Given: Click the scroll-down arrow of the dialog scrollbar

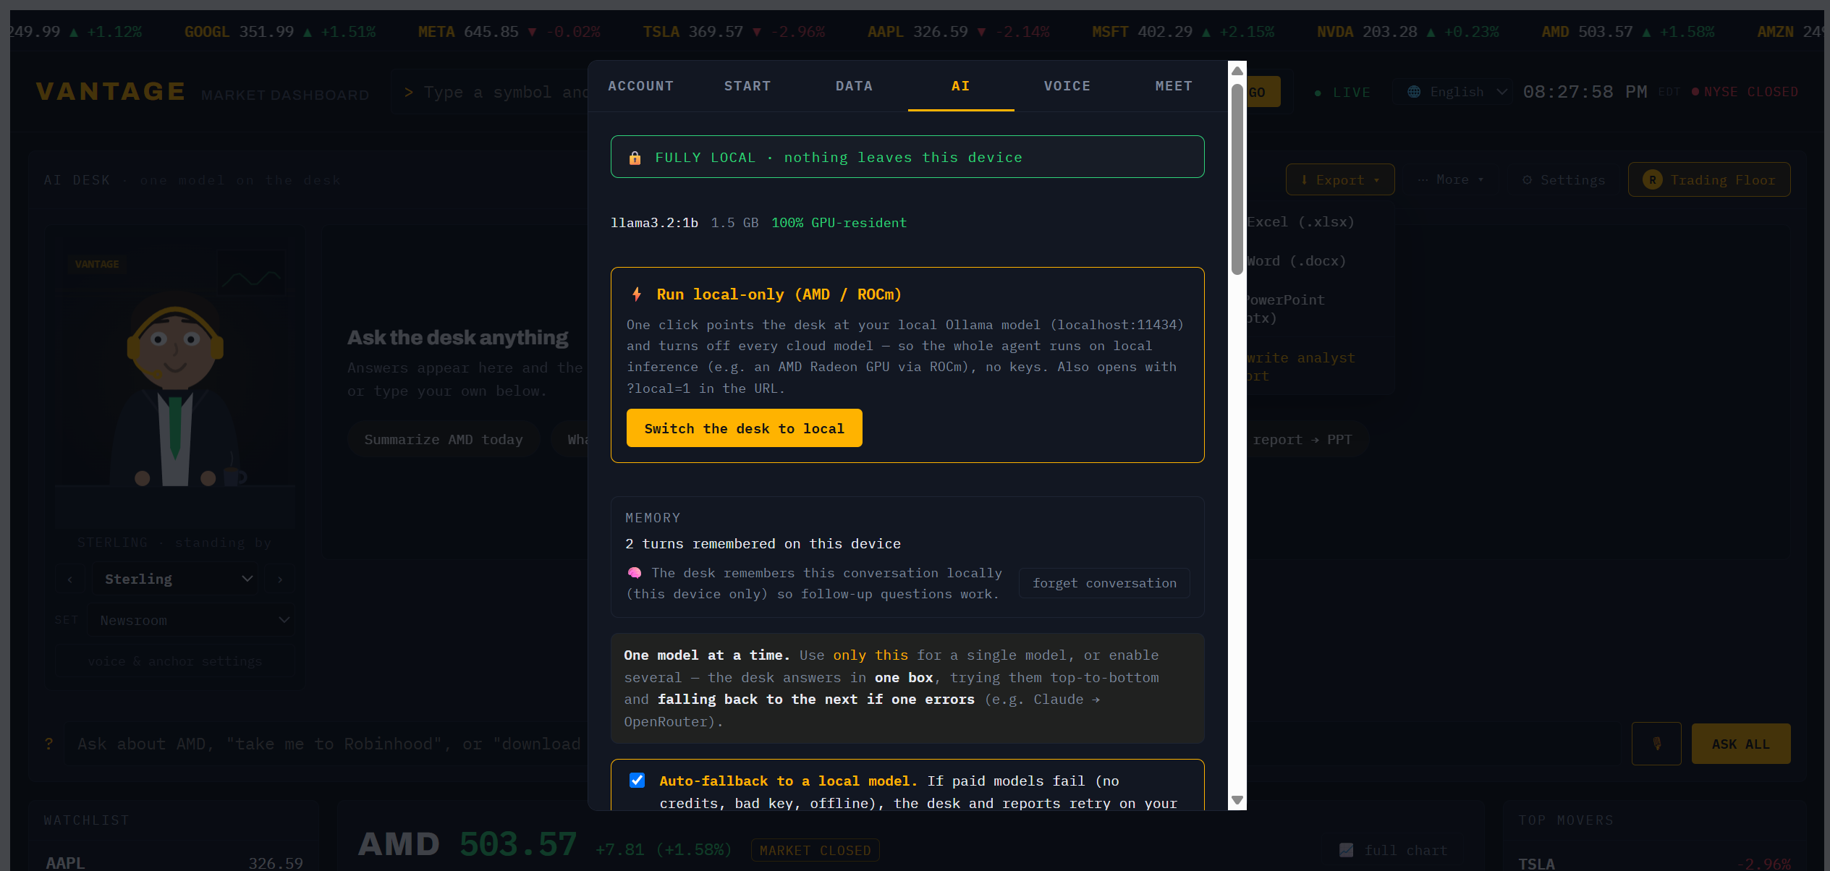Looking at the screenshot, I should [1237, 800].
